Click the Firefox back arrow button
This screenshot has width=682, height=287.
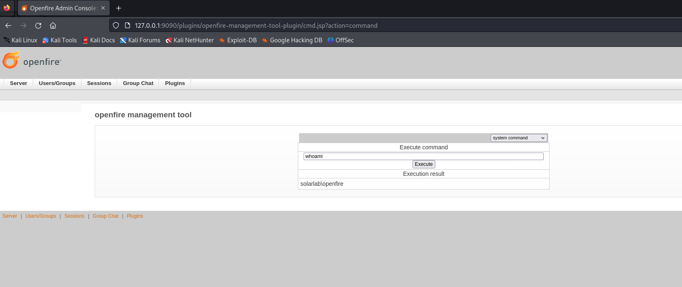tap(8, 26)
